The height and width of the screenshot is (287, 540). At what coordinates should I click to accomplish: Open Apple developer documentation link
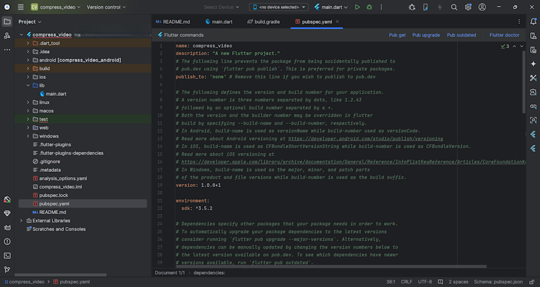(x=353, y=162)
